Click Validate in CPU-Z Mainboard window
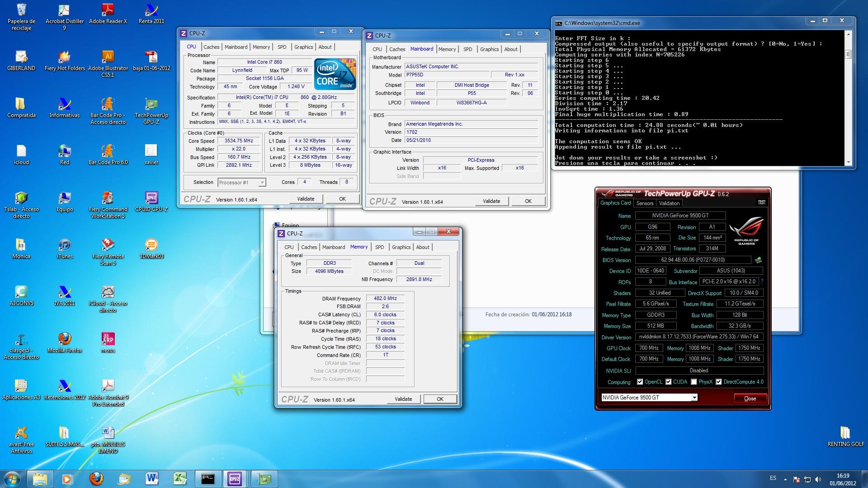Screen dimensions: 868x488 click(x=491, y=201)
